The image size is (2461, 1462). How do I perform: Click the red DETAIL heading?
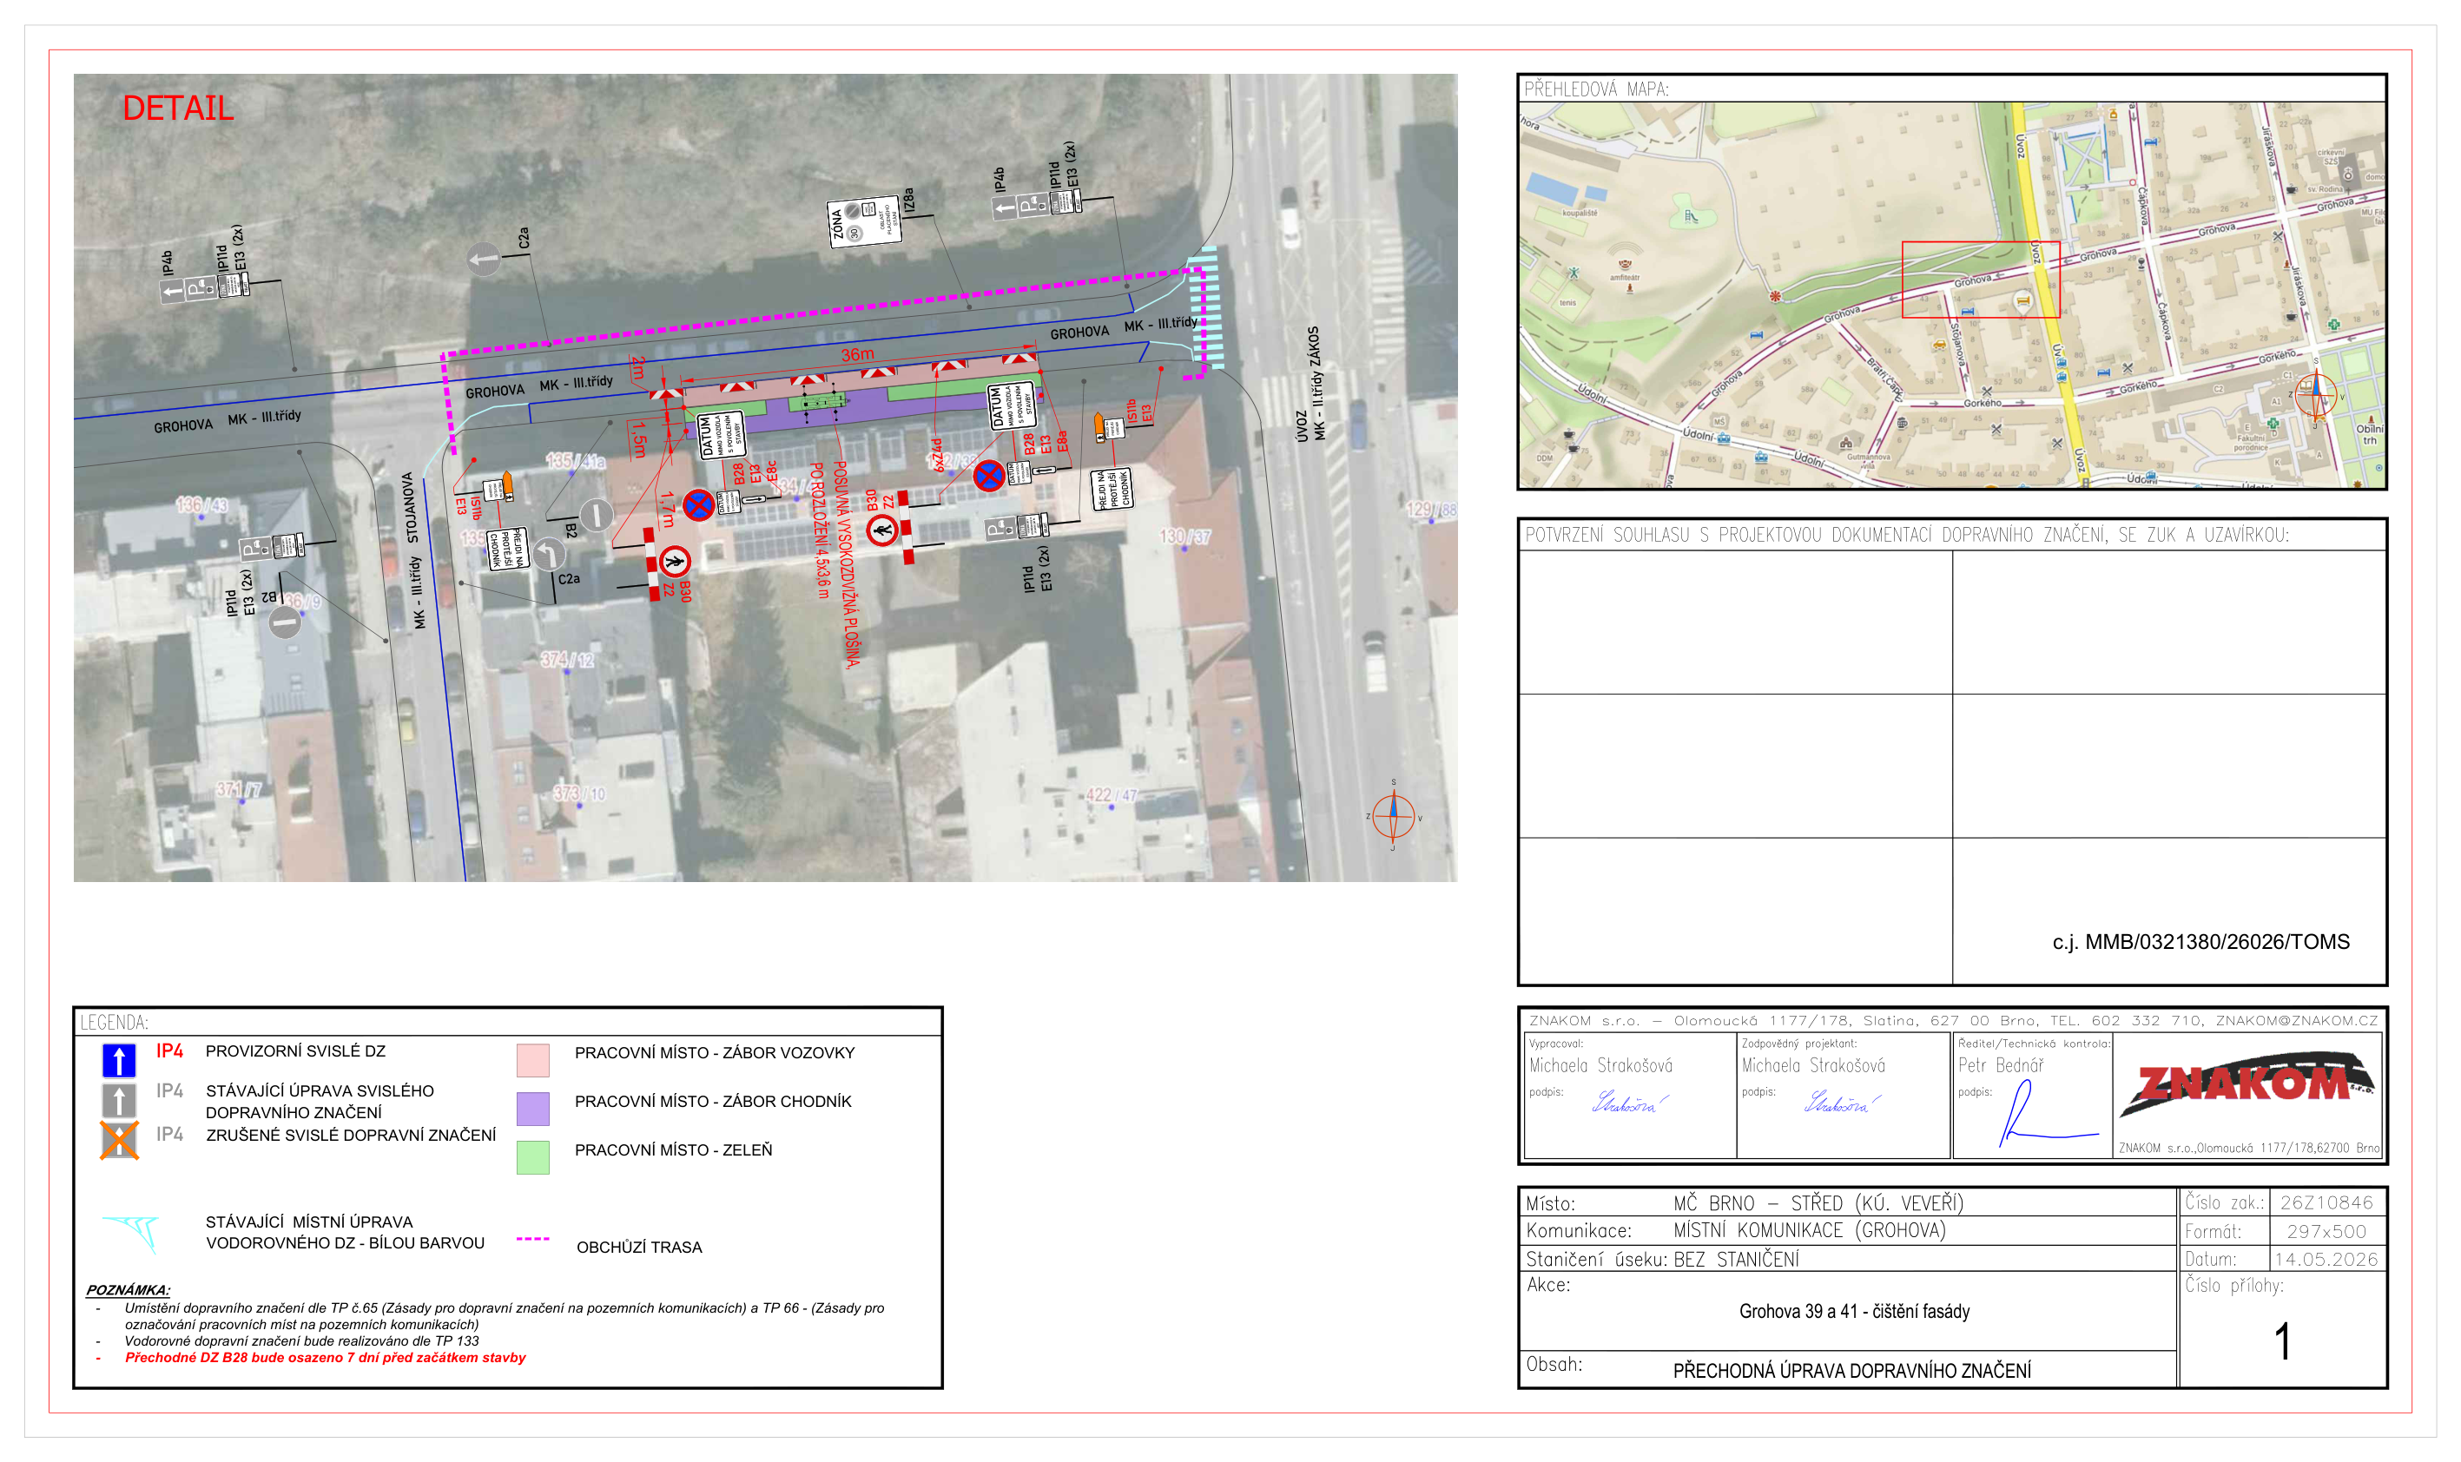tap(178, 108)
